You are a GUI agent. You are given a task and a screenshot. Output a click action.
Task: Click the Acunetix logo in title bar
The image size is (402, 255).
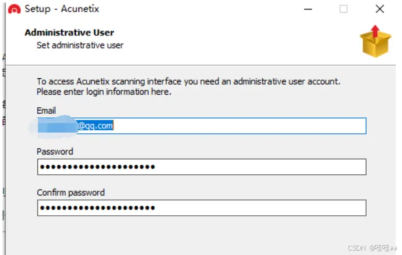[x=14, y=9]
